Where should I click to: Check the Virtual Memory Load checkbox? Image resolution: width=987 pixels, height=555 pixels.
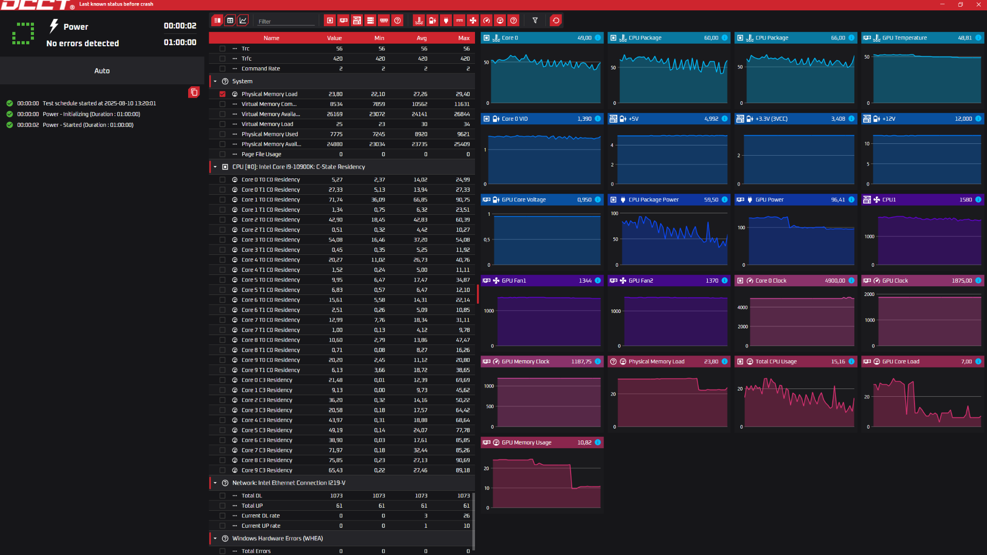coord(223,124)
